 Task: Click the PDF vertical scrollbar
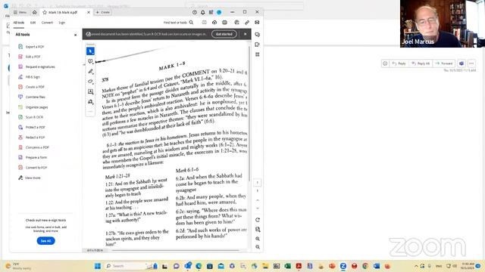pyautogui.click(x=249, y=114)
